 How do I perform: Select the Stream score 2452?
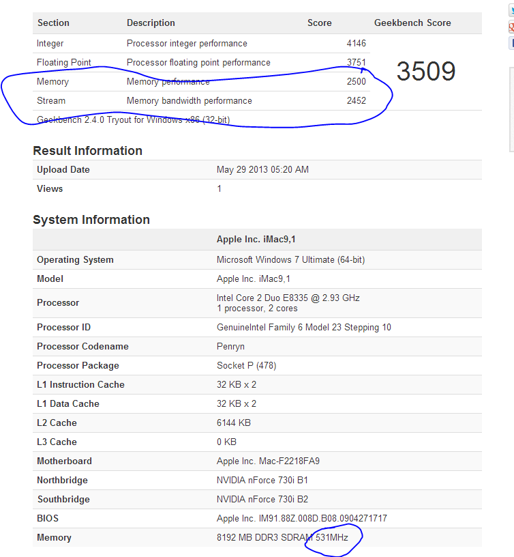(356, 101)
